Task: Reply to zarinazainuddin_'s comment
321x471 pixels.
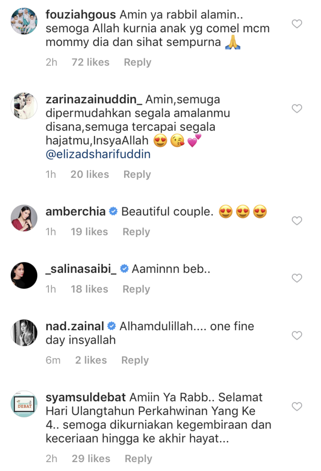Action: coord(137,175)
